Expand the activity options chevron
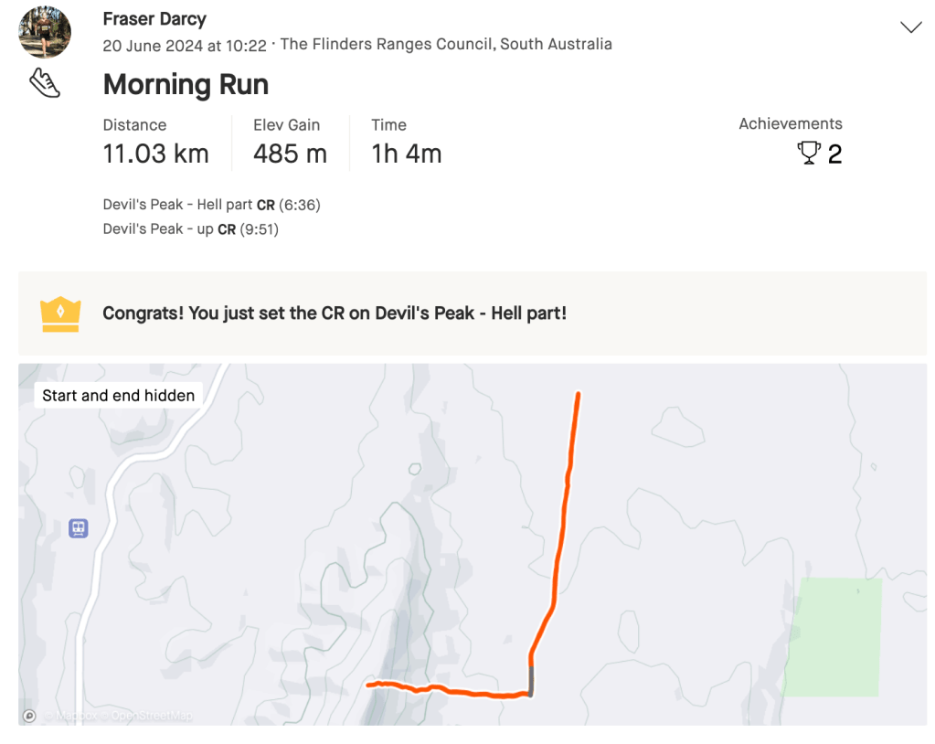This screenshot has width=935, height=744. [910, 27]
